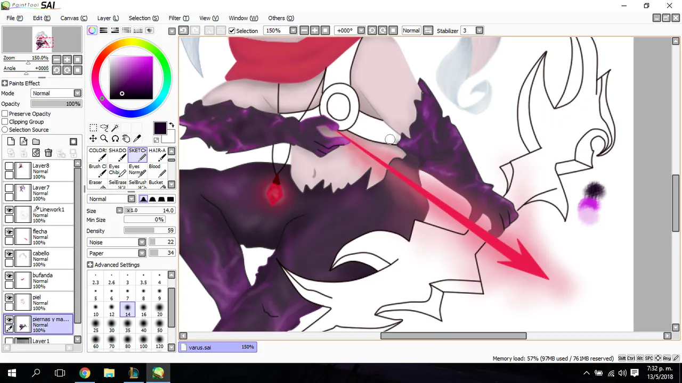Toggle the Selection checkbox in toolbar
This screenshot has width=682, height=383.
pos(232,31)
